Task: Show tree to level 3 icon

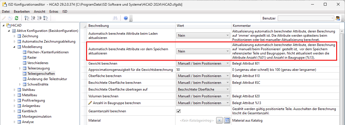Action: [39, 18]
